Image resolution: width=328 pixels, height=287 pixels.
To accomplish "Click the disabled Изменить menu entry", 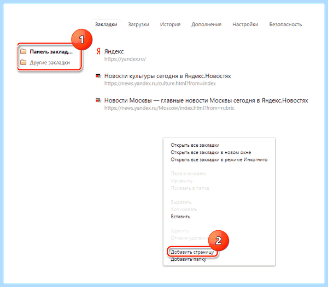I will point(181,181).
